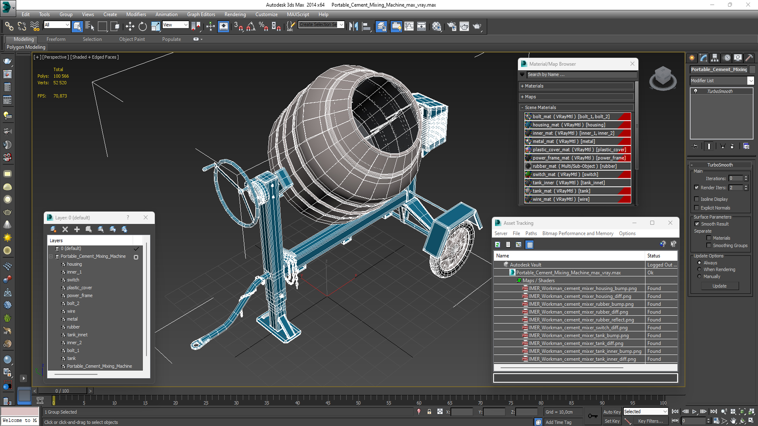Click the Set Key button
The image size is (758, 426).
(612, 421)
